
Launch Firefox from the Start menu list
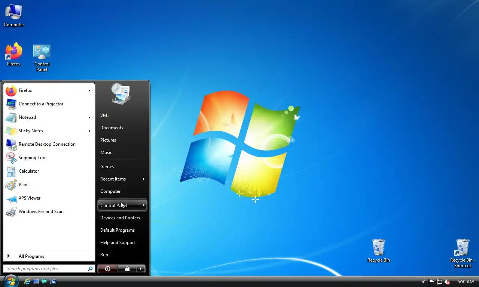(49, 90)
